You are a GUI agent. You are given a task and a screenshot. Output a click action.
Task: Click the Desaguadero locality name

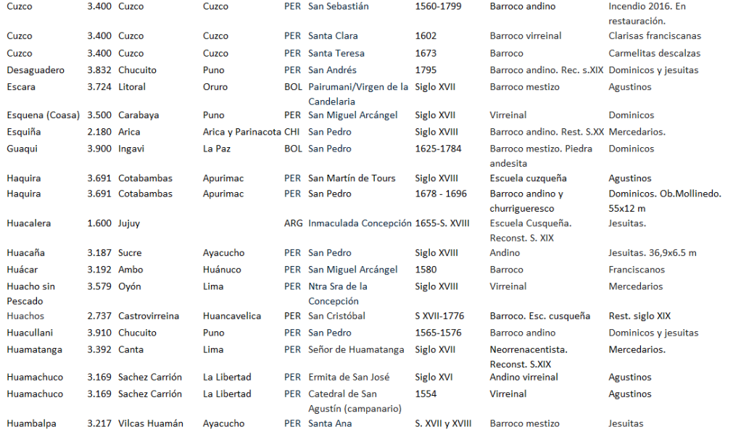tap(36, 70)
